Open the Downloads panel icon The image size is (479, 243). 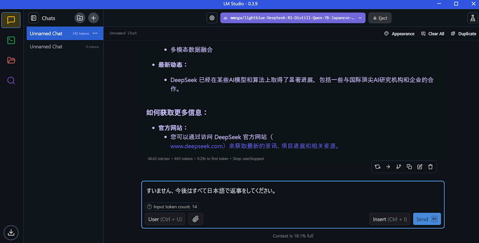pyautogui.click(x=11, y=232)
